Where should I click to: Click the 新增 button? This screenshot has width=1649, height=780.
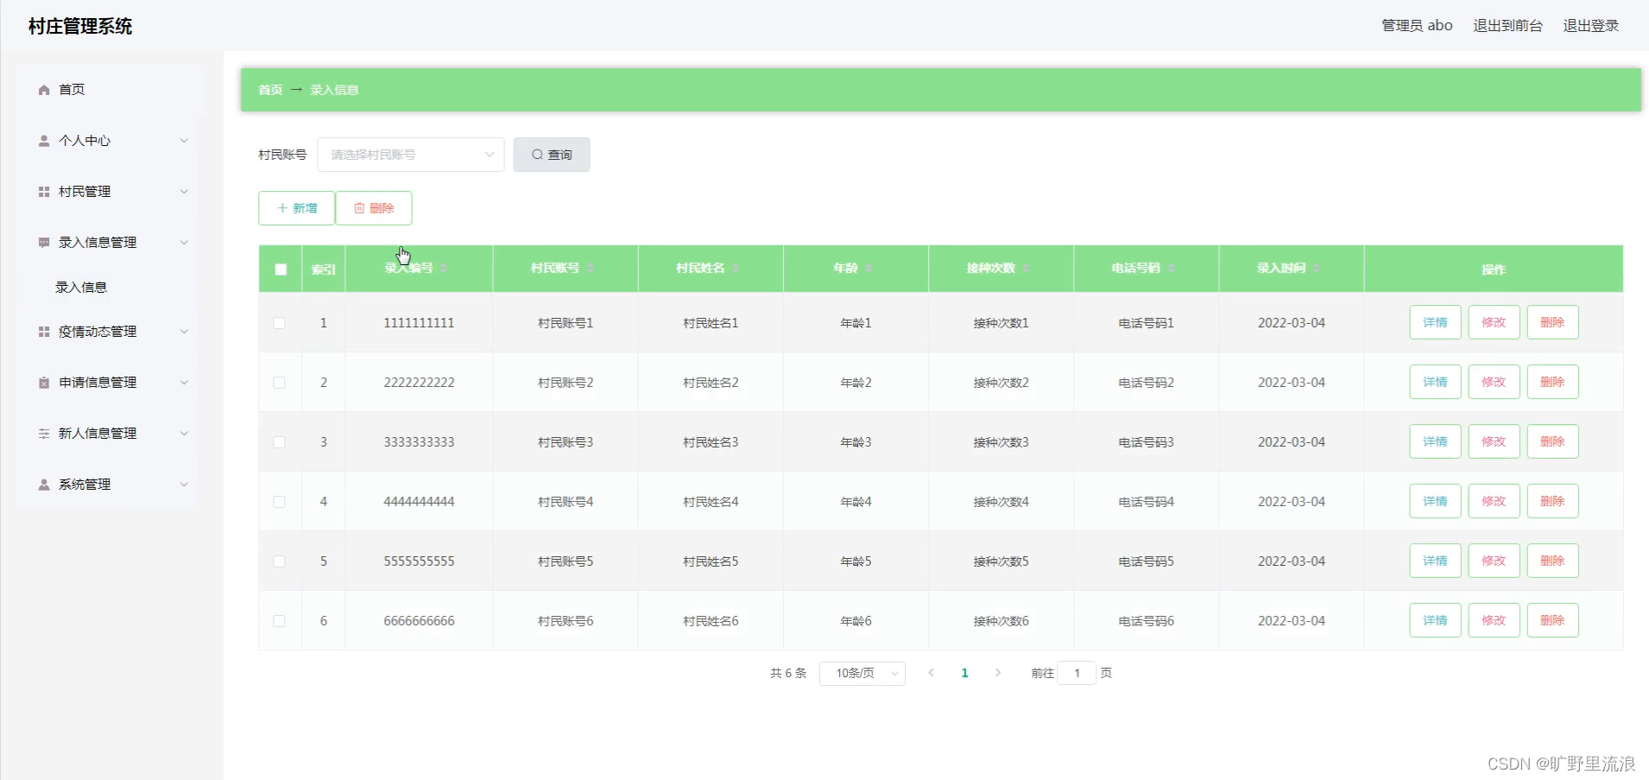(296, 208)
